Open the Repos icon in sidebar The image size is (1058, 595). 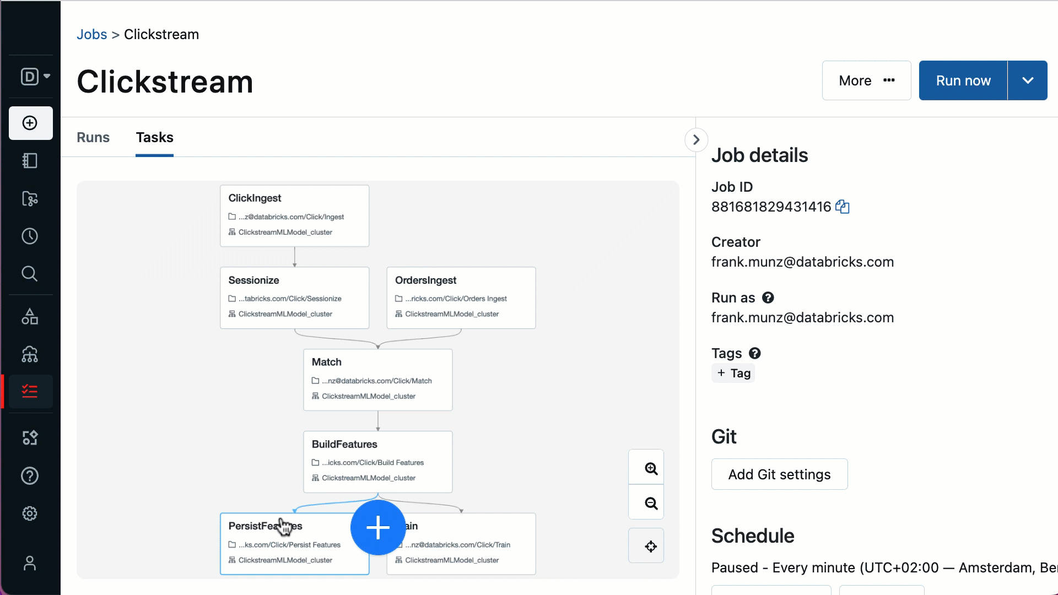point(30,198)
